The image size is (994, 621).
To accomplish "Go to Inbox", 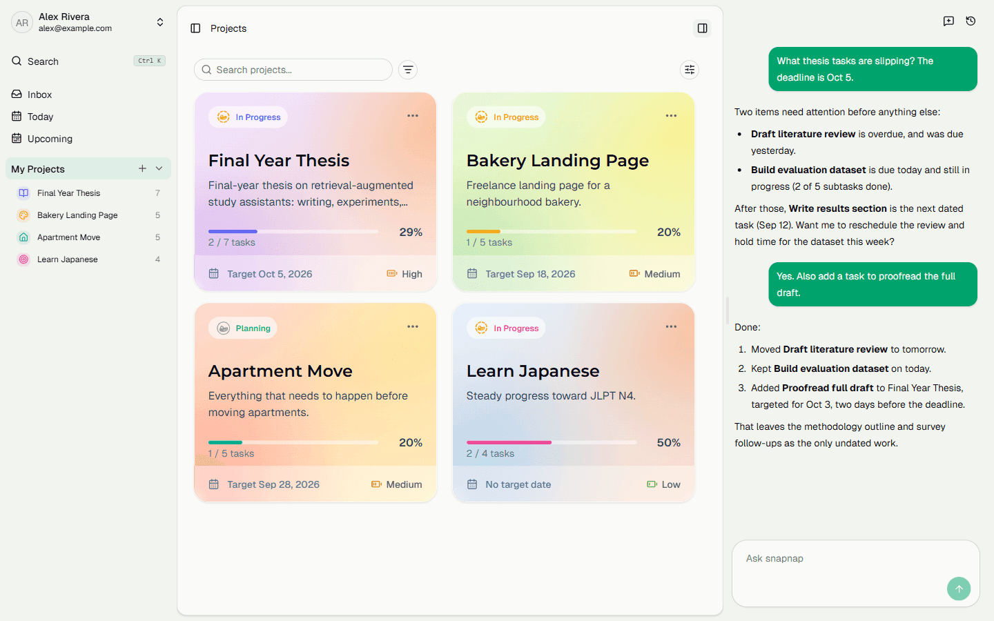I will (88, 95).
